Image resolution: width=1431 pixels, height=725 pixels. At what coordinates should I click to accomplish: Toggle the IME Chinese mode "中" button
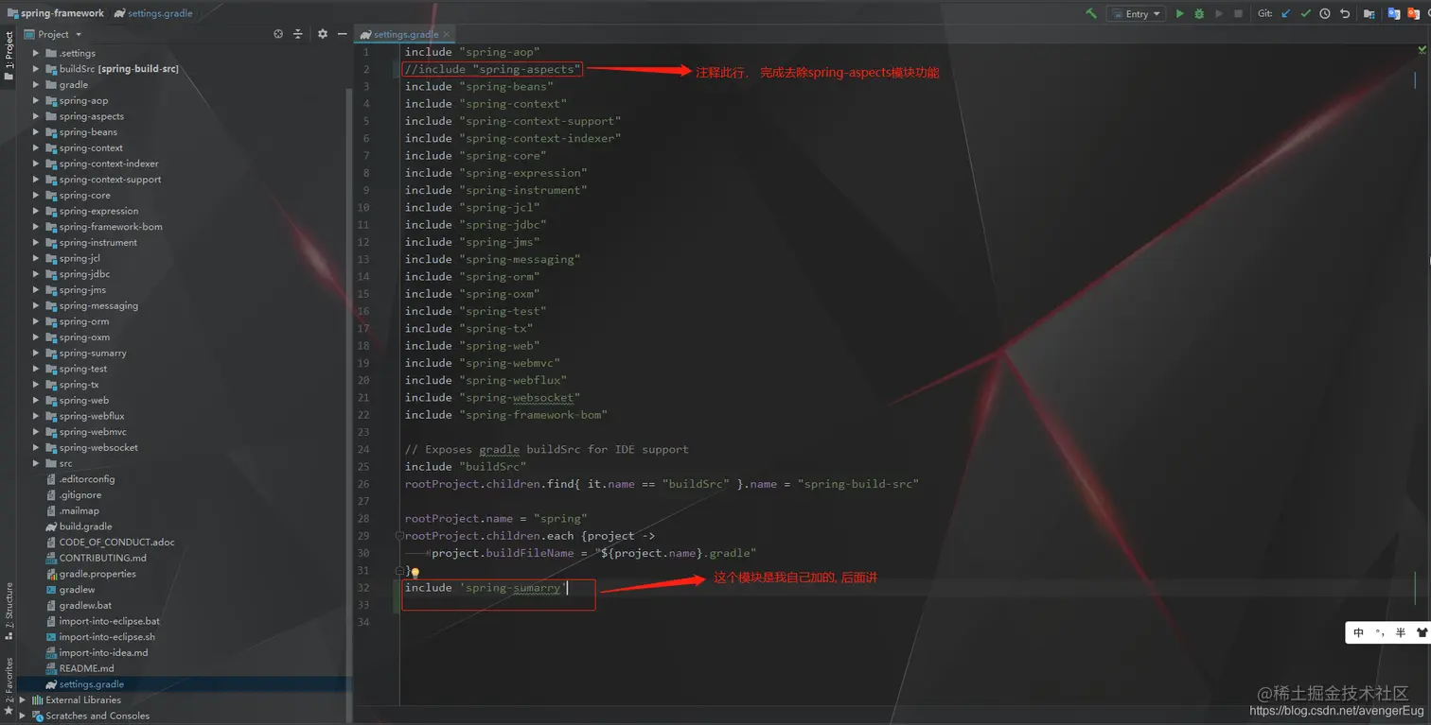1358,632
